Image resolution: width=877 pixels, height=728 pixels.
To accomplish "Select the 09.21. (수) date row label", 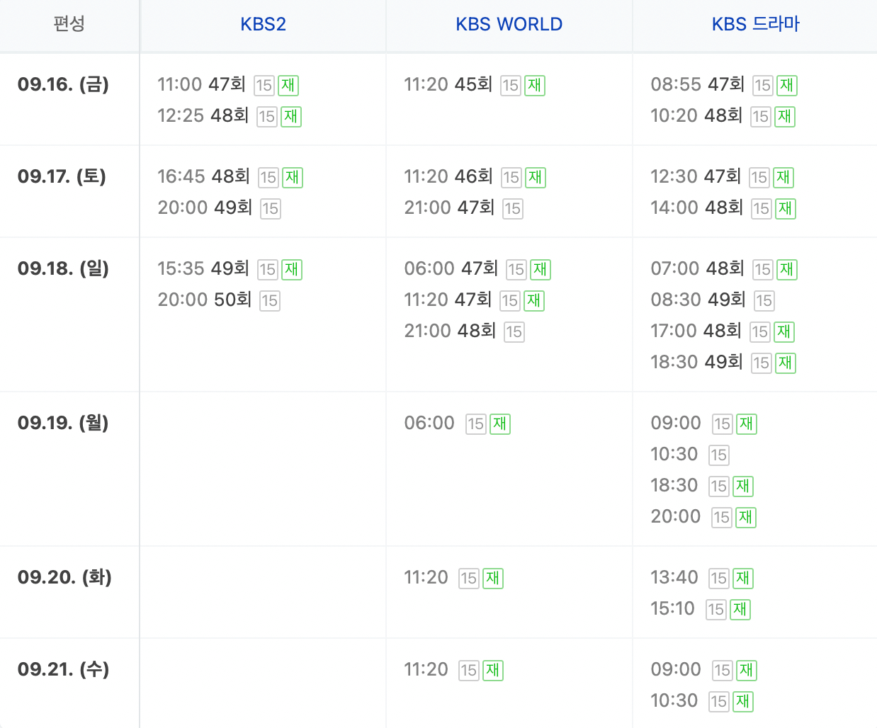I will 64,669.
